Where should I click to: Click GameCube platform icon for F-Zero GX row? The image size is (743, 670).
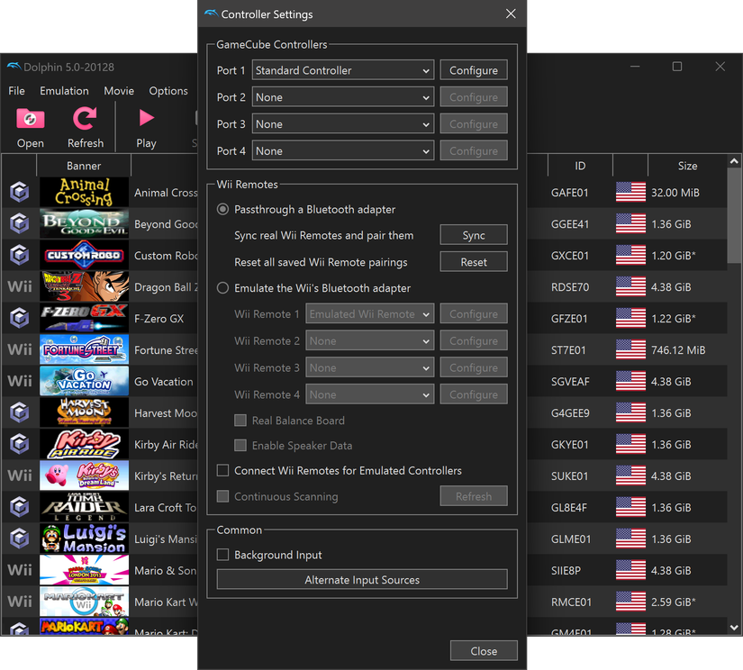[x=20, y=318]
